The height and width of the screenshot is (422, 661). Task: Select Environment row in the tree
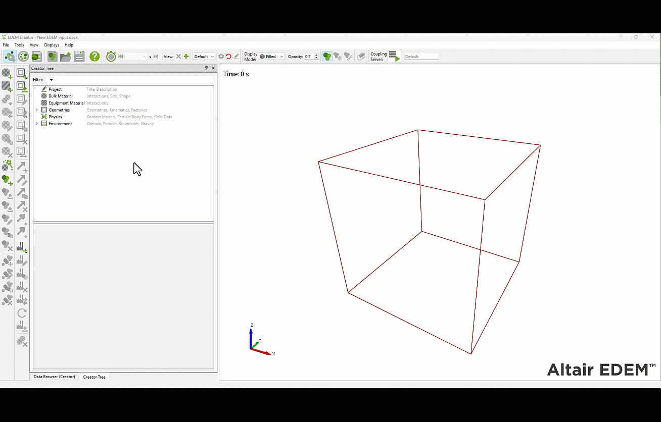click(123, 124)
